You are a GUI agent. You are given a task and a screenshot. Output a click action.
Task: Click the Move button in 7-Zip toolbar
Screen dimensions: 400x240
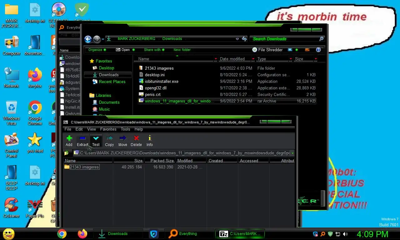[x=123, y=141]
